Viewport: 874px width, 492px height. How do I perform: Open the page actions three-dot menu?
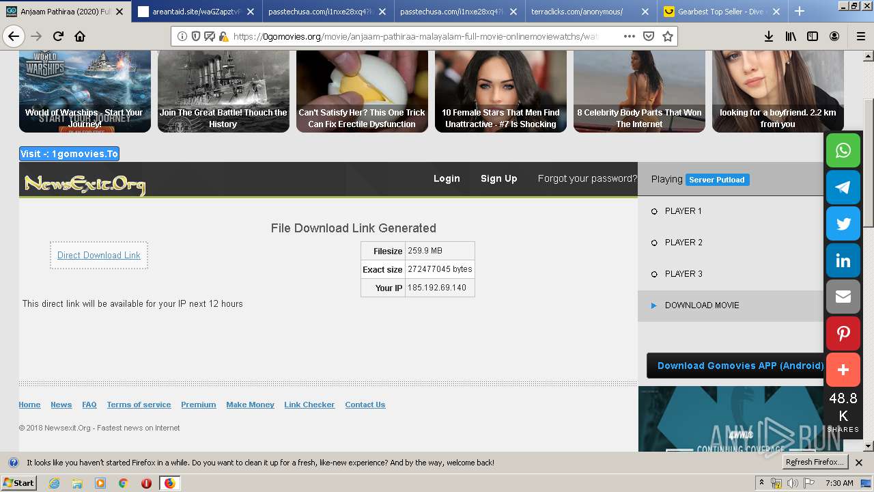point(629,36)
